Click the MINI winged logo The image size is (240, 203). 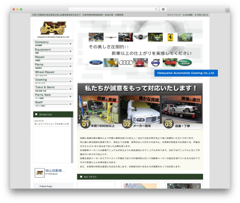point(140,37)
